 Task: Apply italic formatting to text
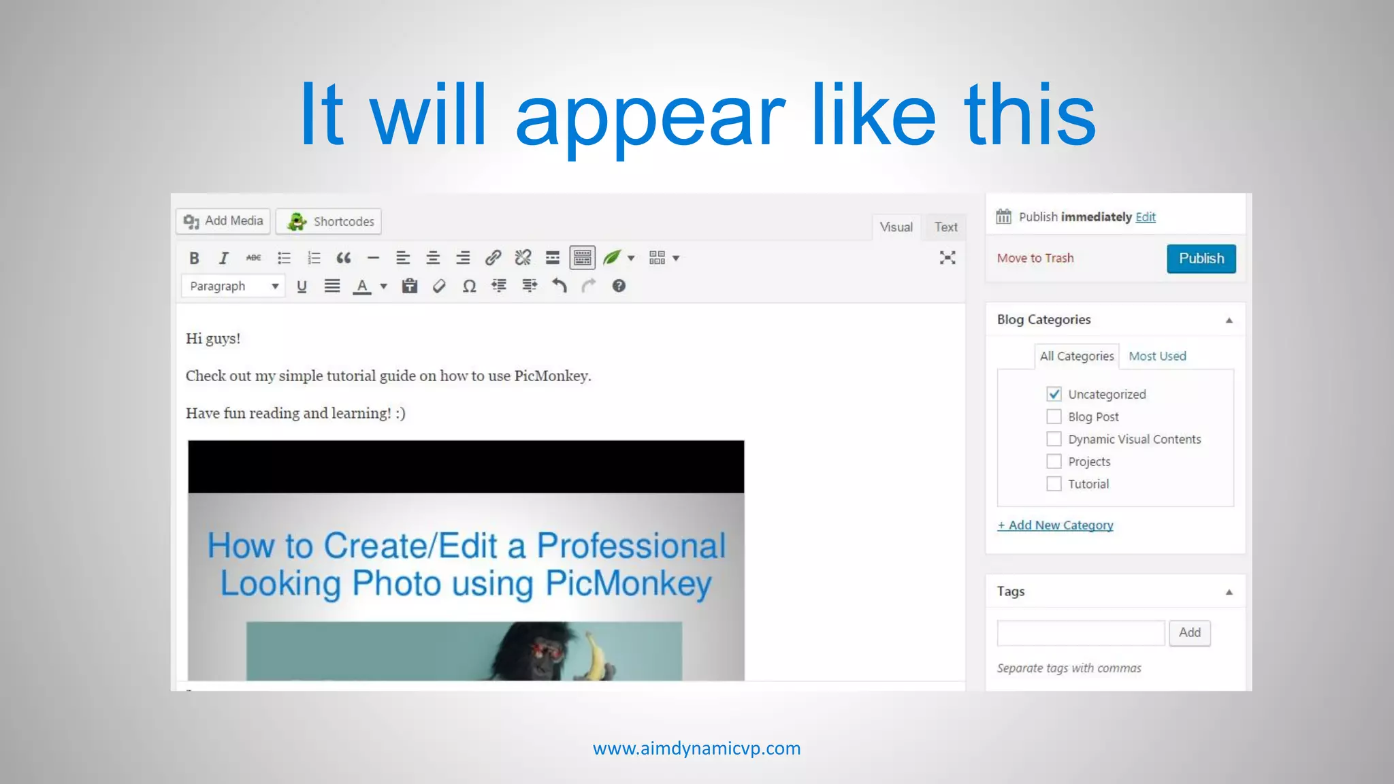click(223, 258)
